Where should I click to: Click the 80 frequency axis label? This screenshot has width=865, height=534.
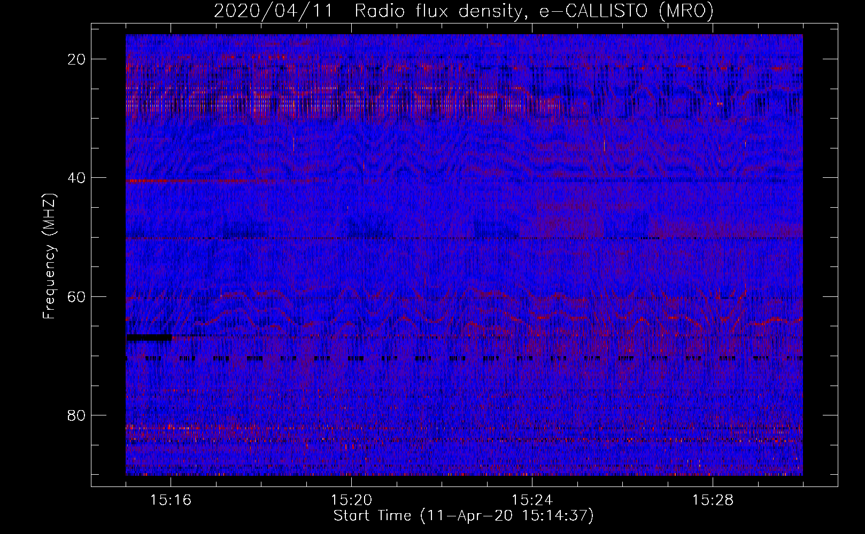[77, 415]
